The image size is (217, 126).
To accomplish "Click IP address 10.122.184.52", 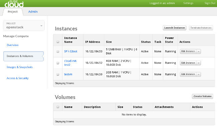I will pyautogui.click(x=94, y=63).
